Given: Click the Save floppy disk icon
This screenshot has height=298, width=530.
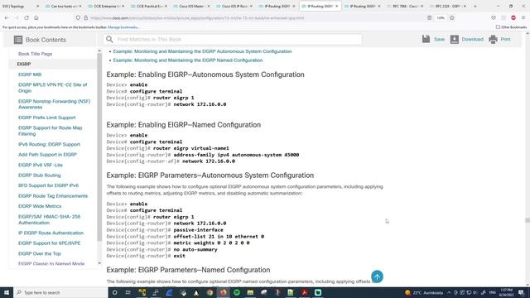Looking at the screenshot, I should (x=426, y=39).
